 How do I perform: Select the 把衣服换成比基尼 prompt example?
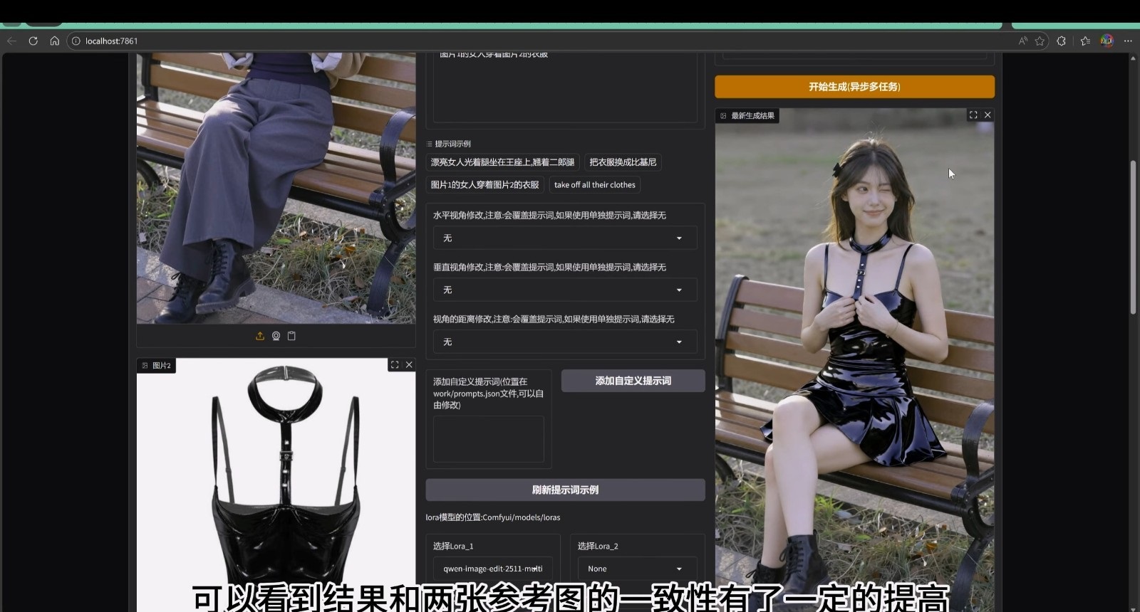[x=623, y=162]
